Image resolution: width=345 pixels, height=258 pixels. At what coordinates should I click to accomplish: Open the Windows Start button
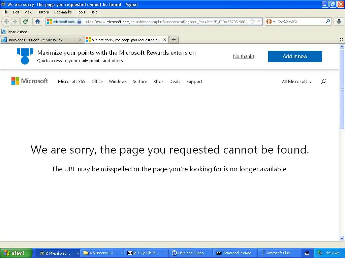coord(16,253)
